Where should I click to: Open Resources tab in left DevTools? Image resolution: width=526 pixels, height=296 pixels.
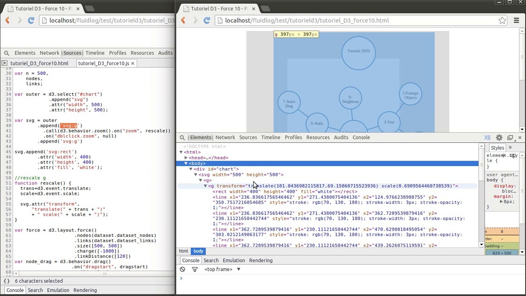142,53
